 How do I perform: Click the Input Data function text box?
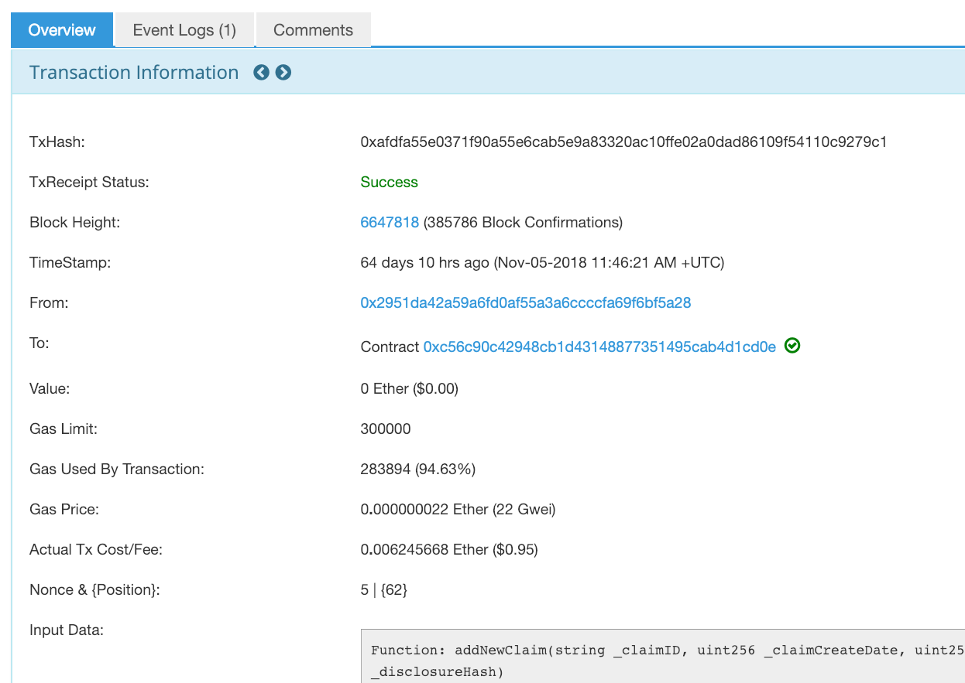[x=663, y=656]
